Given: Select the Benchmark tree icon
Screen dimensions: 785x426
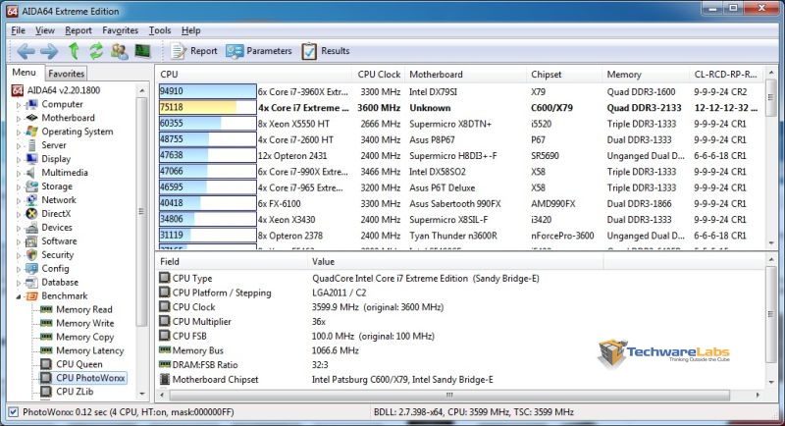Looking at the screenshot, I should point(31,295).
